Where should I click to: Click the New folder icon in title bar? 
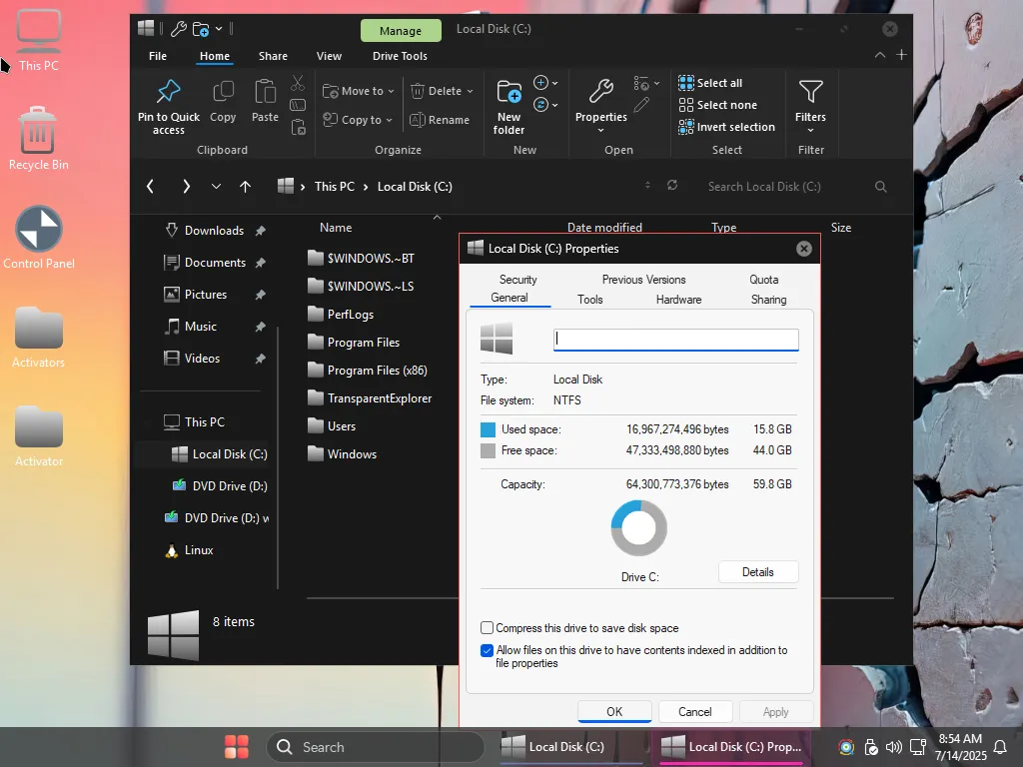pyautogui.click(x=200, y=29)
